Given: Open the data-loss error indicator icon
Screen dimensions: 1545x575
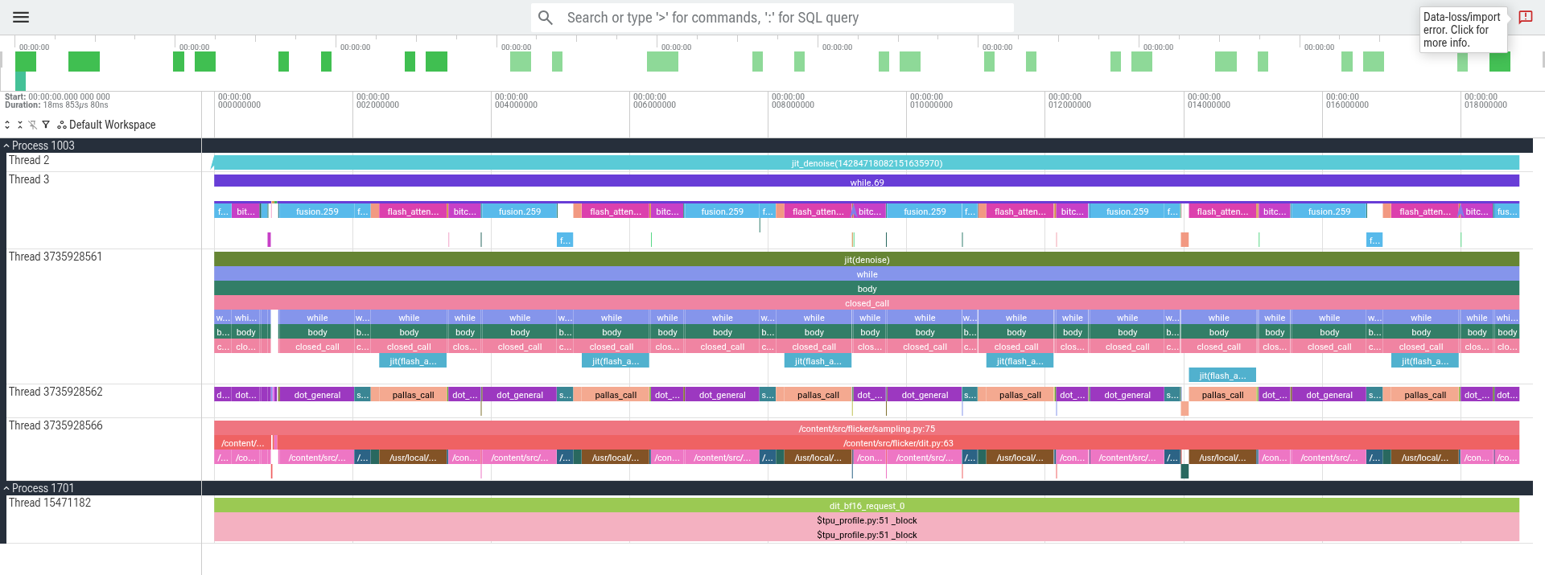Looking at the screenshot, I should pyautogui.click(x=1526, y=17).
